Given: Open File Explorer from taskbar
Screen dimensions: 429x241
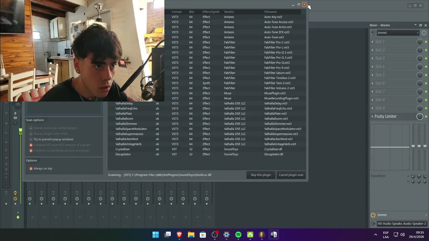Looking at the screenshot, I should (x=191, y=235).
